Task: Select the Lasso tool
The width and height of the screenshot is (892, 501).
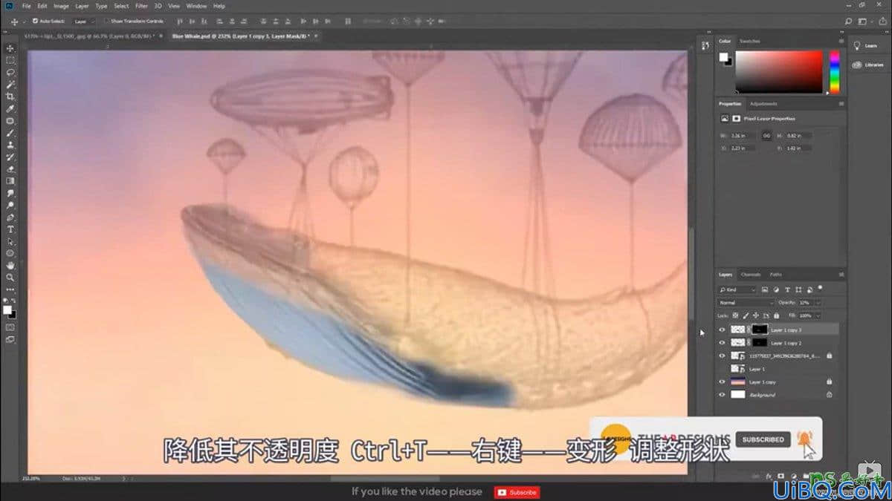Action: coord(10,73)
